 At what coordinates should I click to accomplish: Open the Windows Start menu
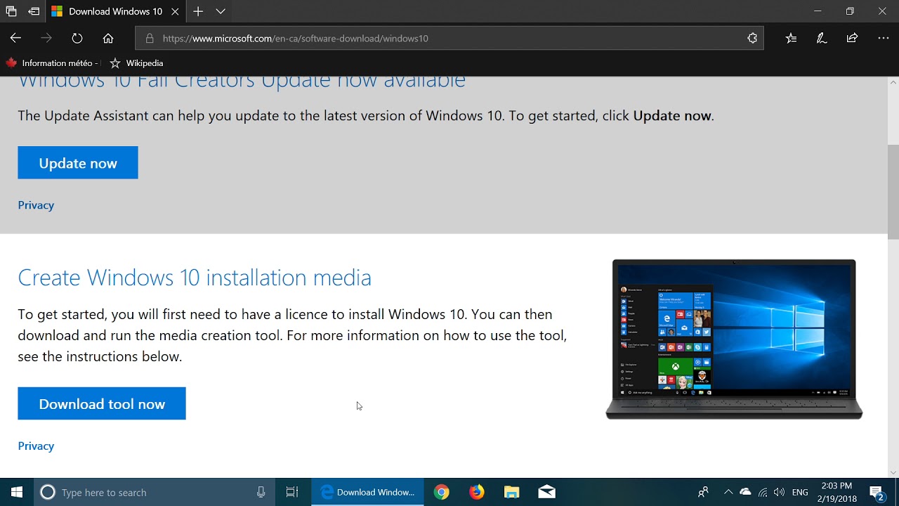[x=17, y=492]
